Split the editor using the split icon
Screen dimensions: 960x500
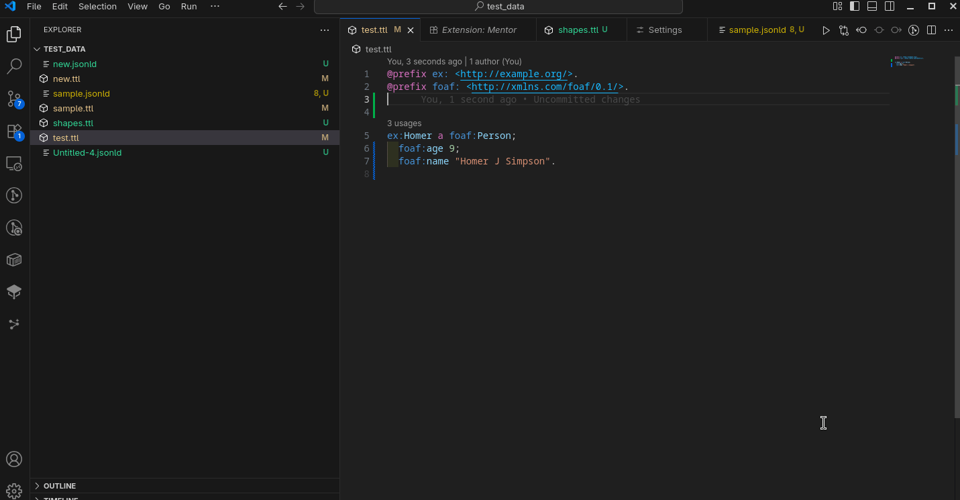(x=931, y=30)
